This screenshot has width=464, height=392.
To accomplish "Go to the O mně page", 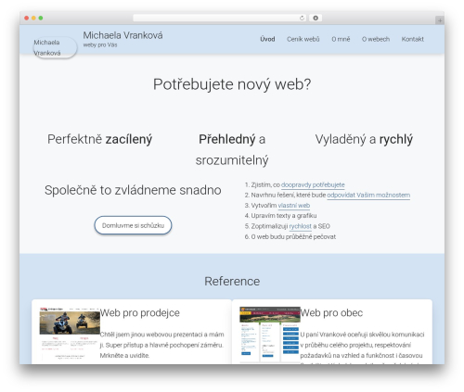I will tap(341, 39).
